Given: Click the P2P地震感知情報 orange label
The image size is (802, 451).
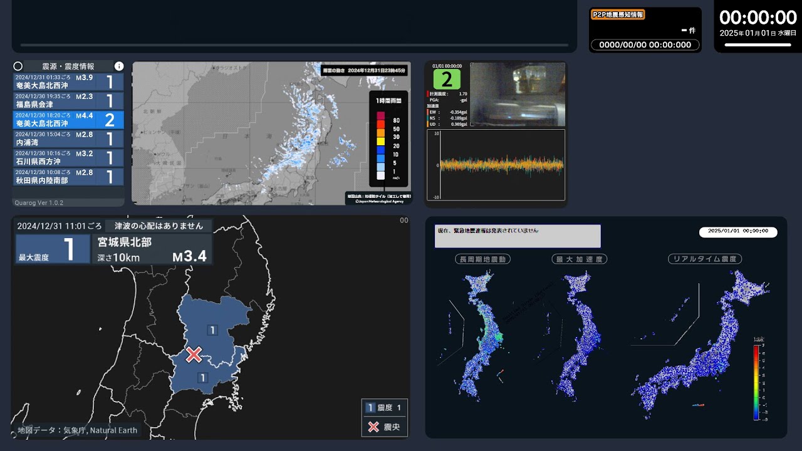Looking at the screenshot, I should point(618,15).
